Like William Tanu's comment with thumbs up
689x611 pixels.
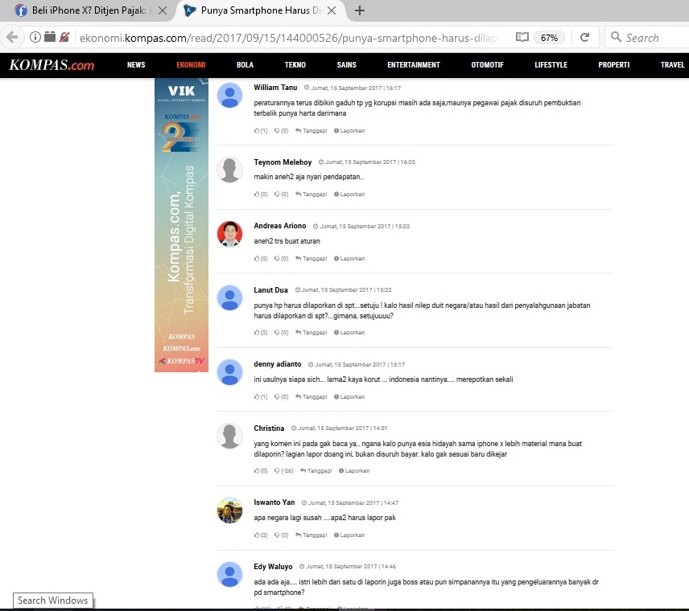(258, 130)
